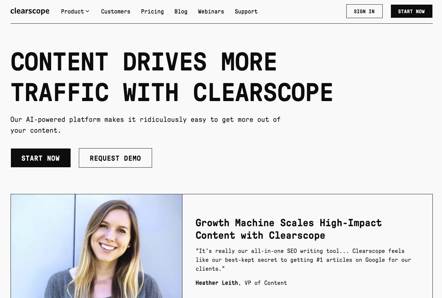The image size is (442, 298).
Task: Visit the Webinars page
Action: click(211, 12)
